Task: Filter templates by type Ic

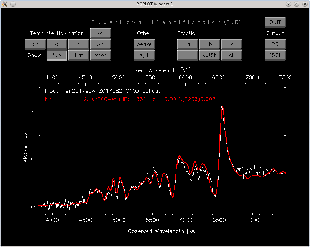Action: point(232,44)
